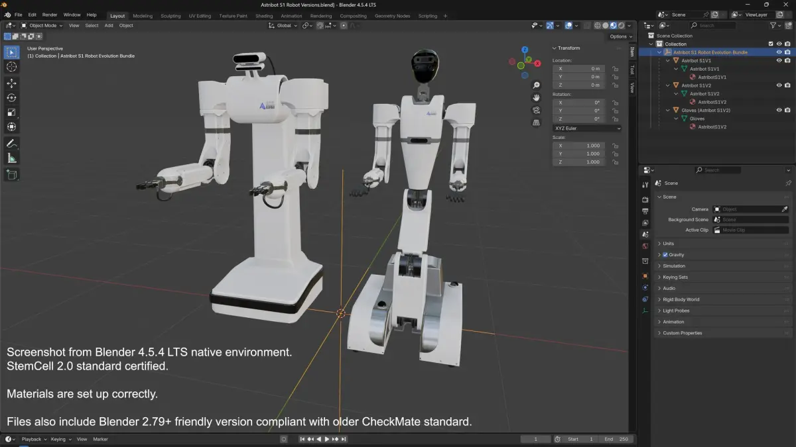Select the Add Cube tool
The height and width of the screenshot is (447, 796).
[x=12, y=175]
